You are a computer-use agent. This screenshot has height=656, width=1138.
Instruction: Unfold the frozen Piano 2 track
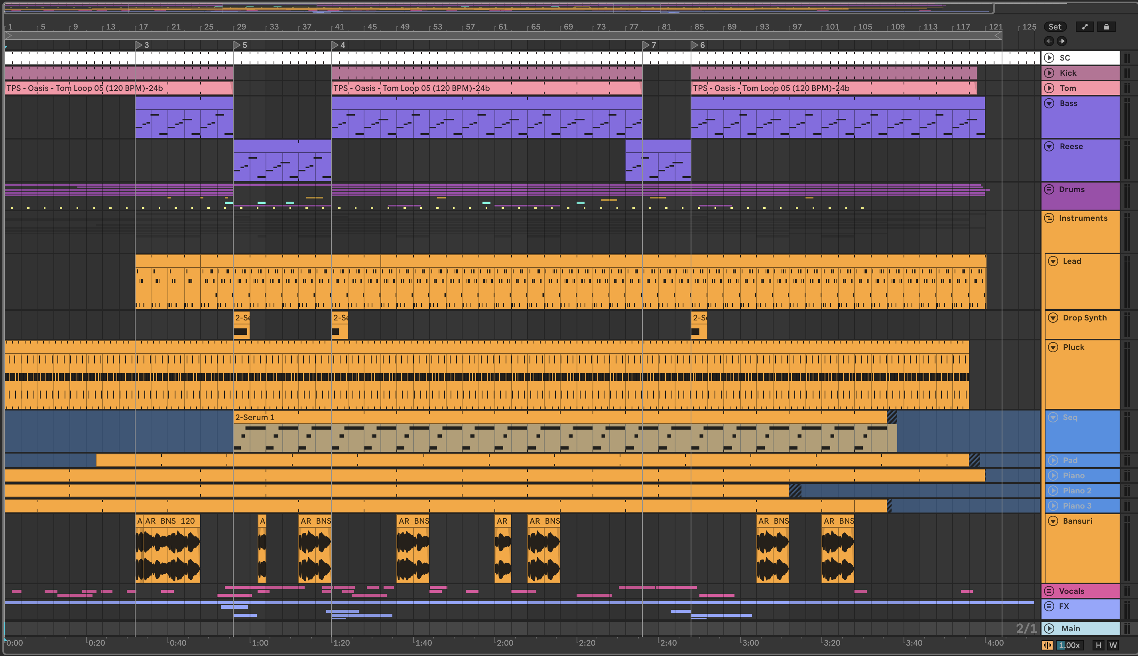pyautogui.click(x=1053, y=491)
